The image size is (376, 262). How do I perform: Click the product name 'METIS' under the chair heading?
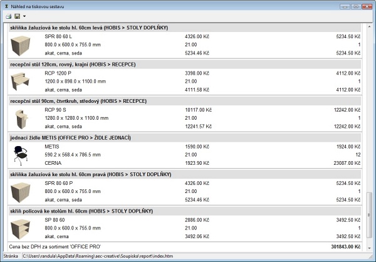pyautogui.click(x=52, y=147)
